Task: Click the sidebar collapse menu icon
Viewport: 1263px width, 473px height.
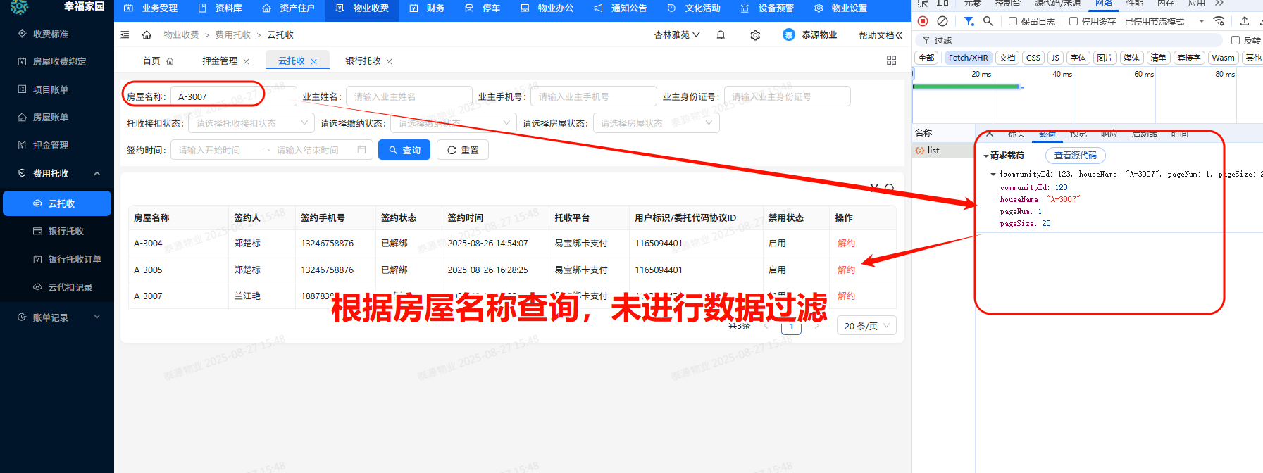Action: click(125, 35)
